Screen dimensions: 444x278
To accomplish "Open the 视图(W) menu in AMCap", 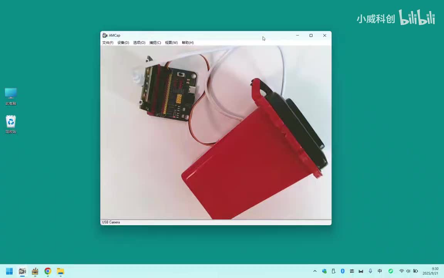I will coord(171,42).
